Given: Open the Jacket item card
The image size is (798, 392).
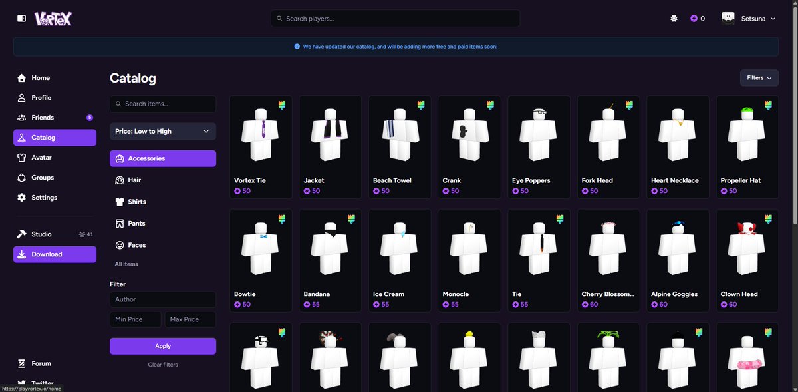Looking at the screenshot, I should (x=331, y=147).
